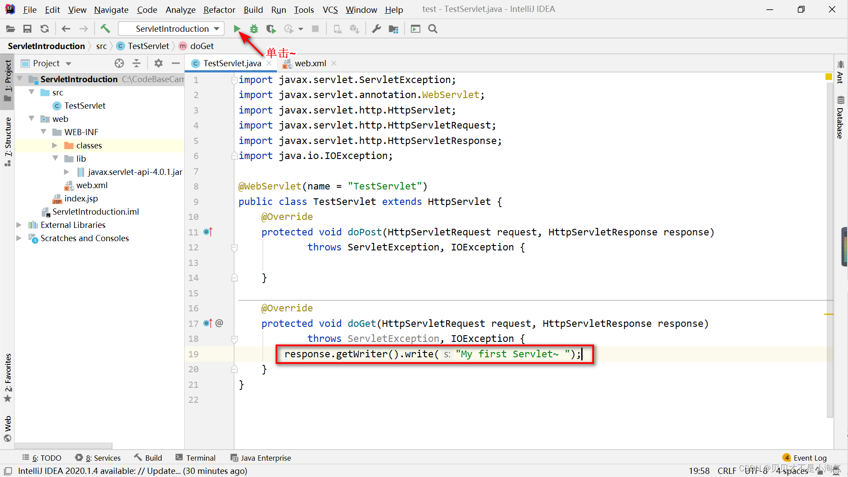This screenshot has height=477, width=848.
Task: Click the Reload from Disk icon
Action: pyautogui.click(x=44, y=29)
